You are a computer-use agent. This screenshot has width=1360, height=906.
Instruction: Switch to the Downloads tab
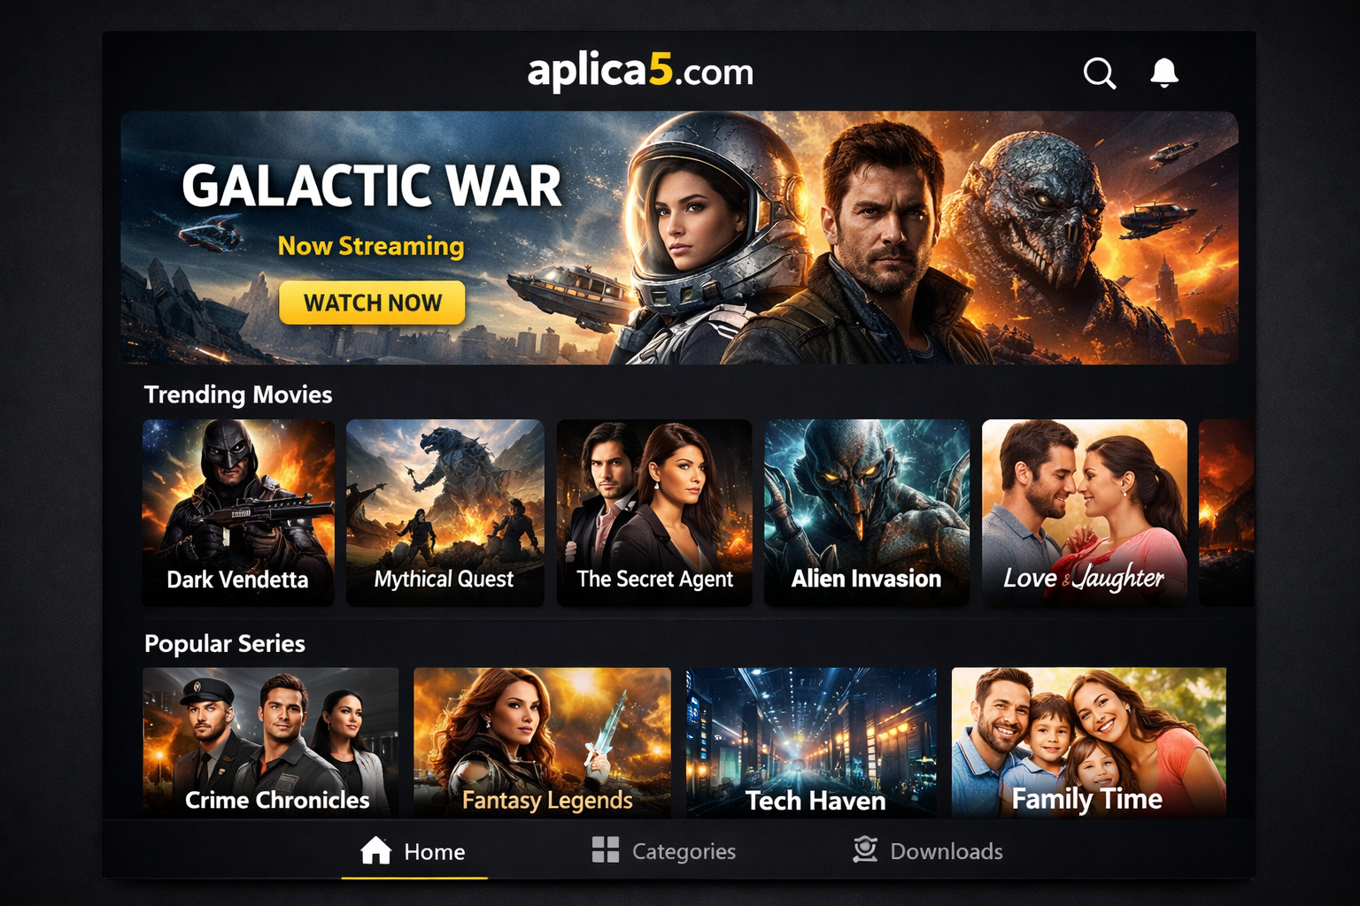point(928,850)
